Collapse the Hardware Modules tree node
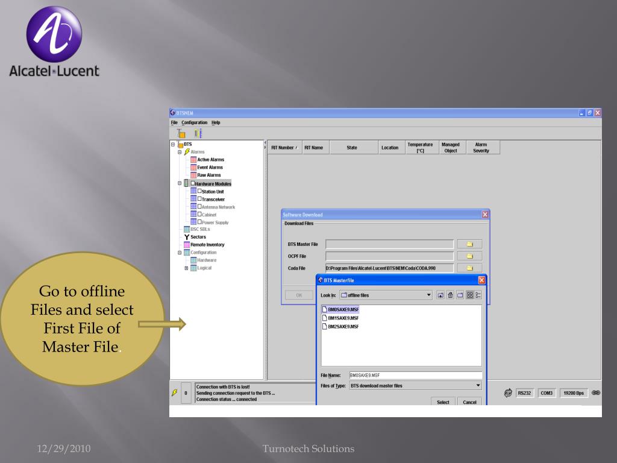The width and height of the screenshot is (617, 463). (x=180, y=183)
